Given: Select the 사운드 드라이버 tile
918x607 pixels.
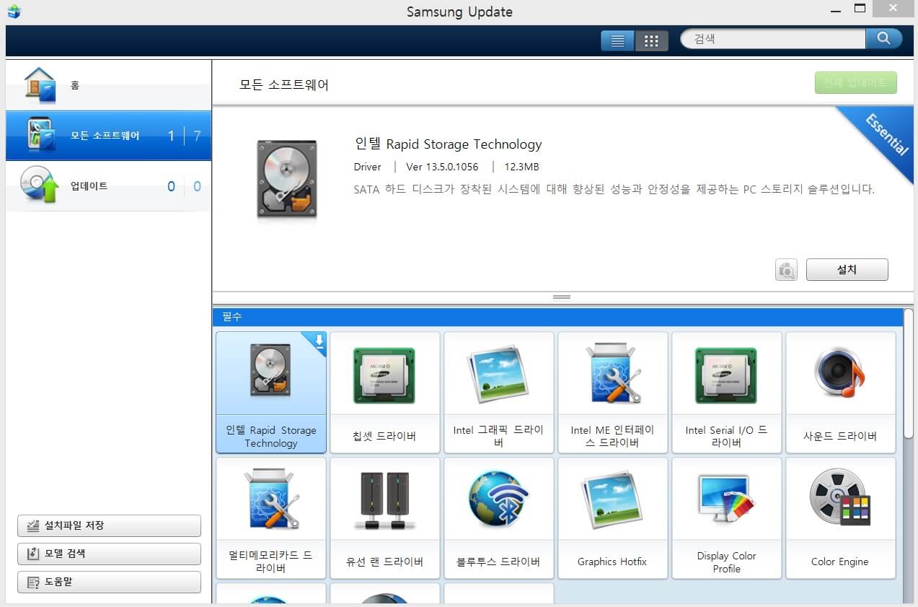Looking at the screenshot, I should 841,392.
